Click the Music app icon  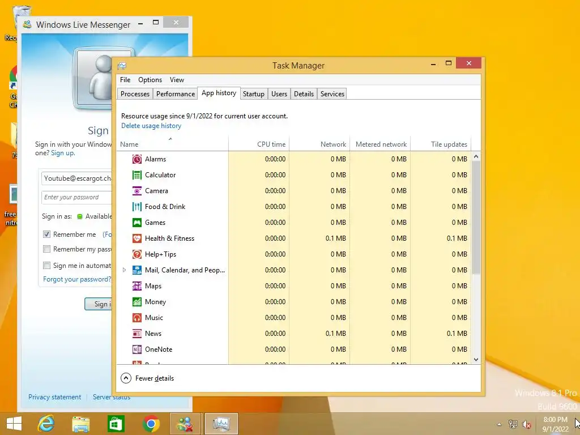pos(137,318)
